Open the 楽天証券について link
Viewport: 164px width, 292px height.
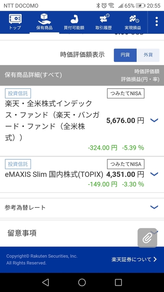click(x=134, y=259)
